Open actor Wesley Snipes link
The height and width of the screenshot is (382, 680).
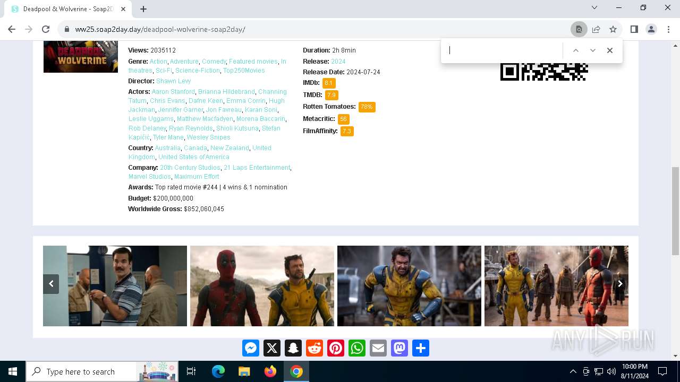(208, 137)
